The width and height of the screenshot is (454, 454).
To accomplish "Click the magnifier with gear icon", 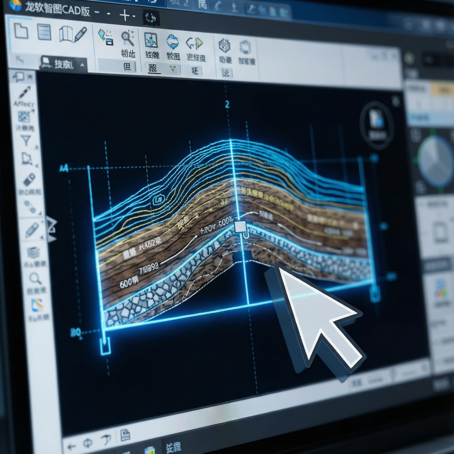I will coord(128,38).
